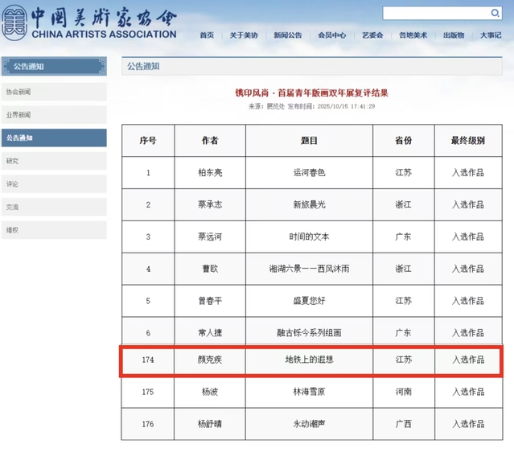Navigate to 各地美术 in top menu
514x469 pixels.
[x=413, y=35]
